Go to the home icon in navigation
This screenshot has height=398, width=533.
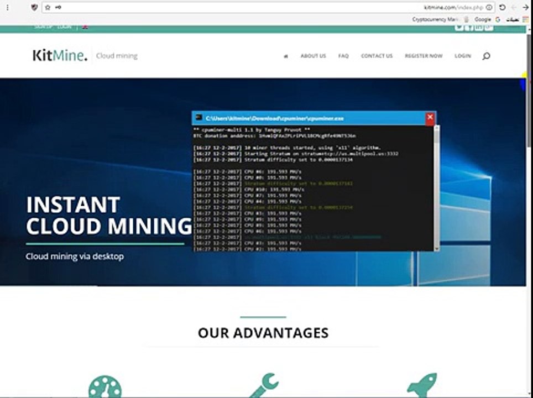pyautogui.click(x=286, y=56)
